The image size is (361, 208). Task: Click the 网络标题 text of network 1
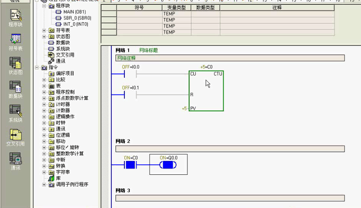pyautogui.click(x=148, y=50)
